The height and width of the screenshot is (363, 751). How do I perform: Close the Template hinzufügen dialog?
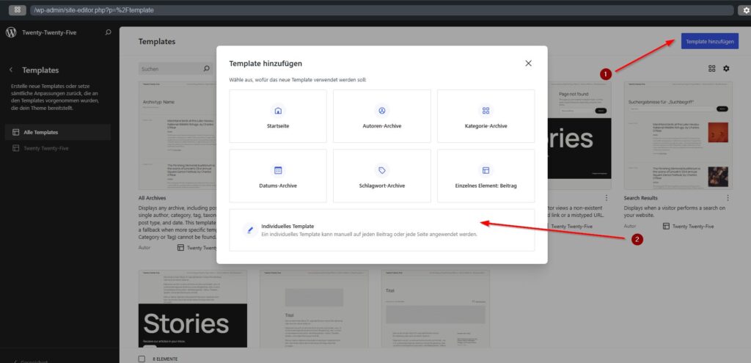pyautogui.click(x=528, y=63)
